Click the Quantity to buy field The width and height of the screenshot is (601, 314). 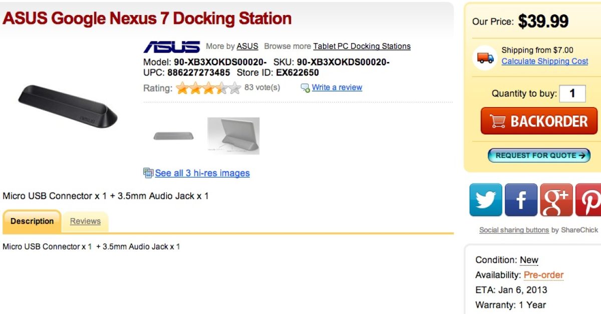[x=572, y=94]
